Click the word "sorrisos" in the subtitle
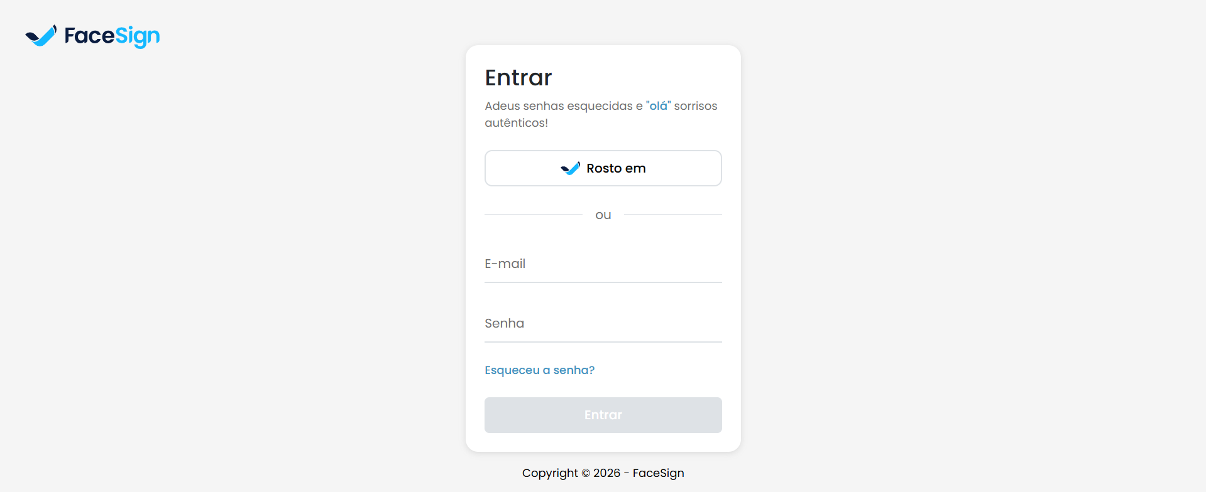The height and width of the screenshot is (492, 1206). (x=695, y=106)
